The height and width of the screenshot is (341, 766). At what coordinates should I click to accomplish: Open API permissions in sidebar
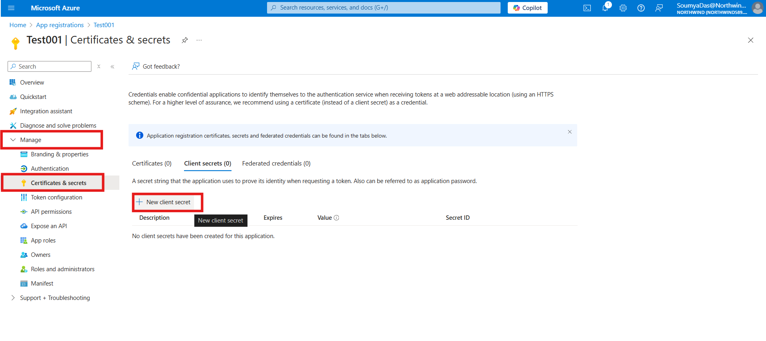[51, 212]
